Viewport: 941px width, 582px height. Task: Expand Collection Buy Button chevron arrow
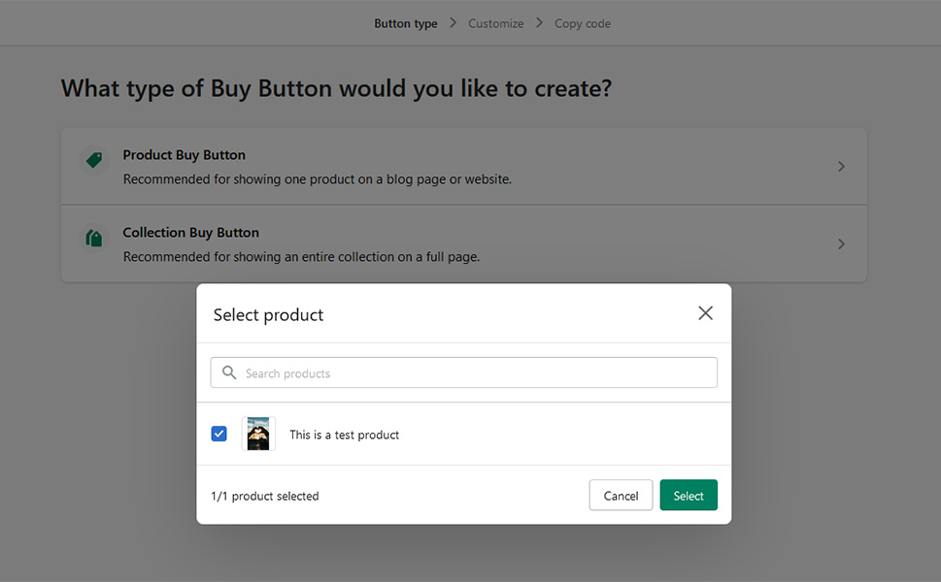click(841, 243)
